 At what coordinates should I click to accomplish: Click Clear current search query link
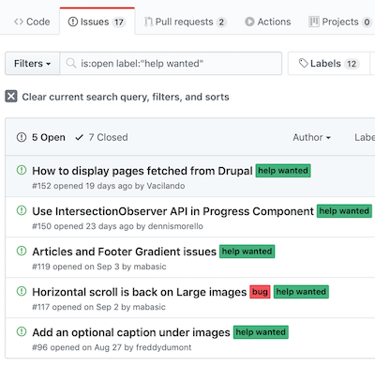126,97
